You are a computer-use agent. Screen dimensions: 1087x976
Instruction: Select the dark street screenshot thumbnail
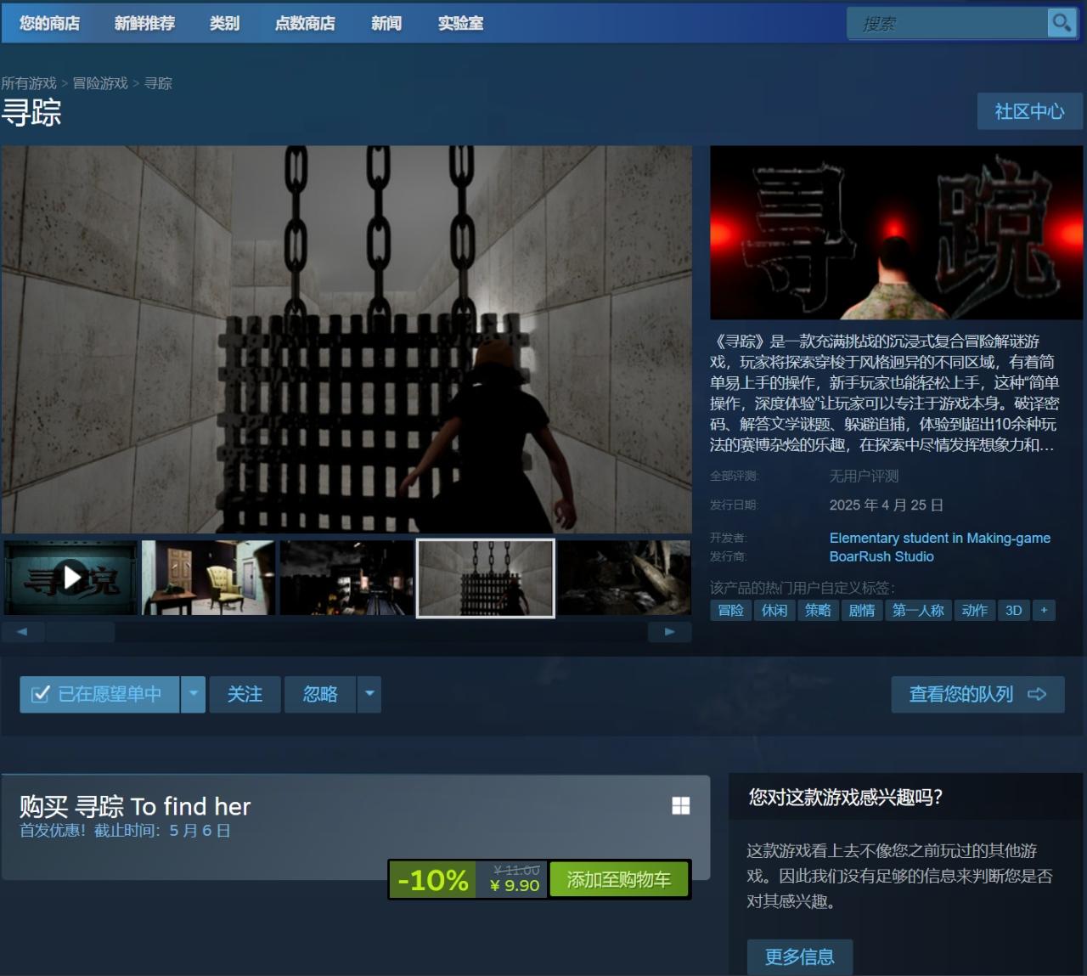(x=346, y=578)
